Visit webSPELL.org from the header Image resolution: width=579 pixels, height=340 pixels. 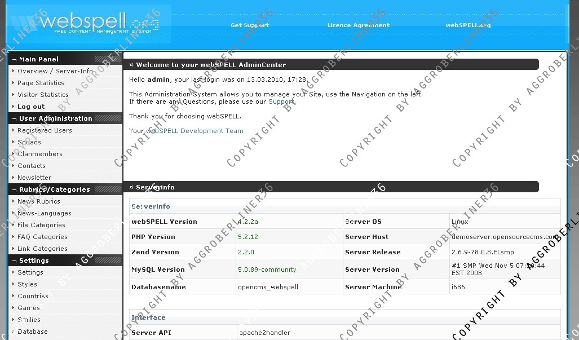coord(468,25)
